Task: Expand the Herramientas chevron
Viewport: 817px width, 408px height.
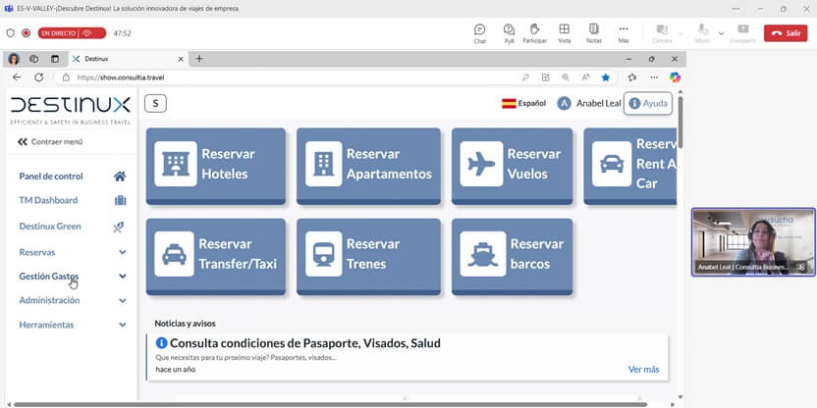Action: (x=123, y=325)
